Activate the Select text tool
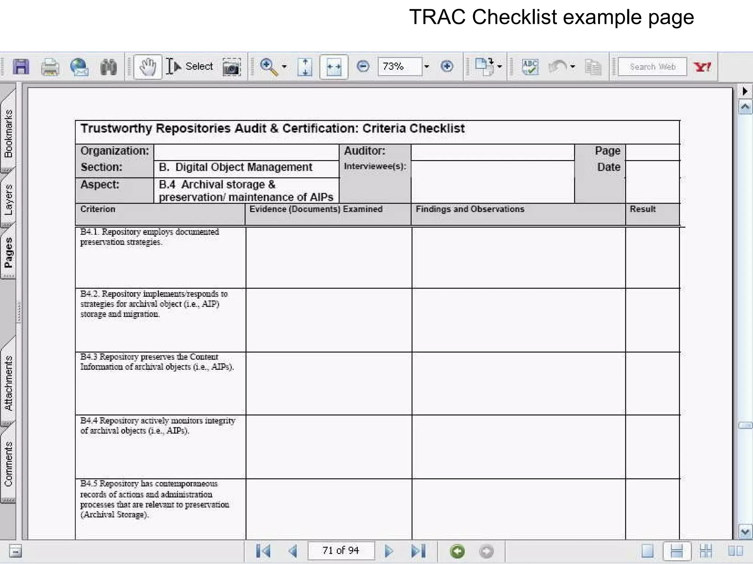 (189, 66)
